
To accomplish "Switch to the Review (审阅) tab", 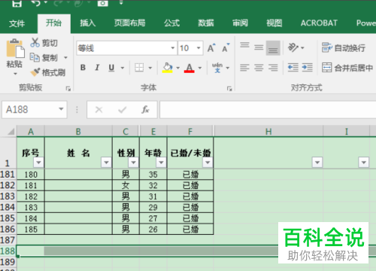I will coord(240,23).
